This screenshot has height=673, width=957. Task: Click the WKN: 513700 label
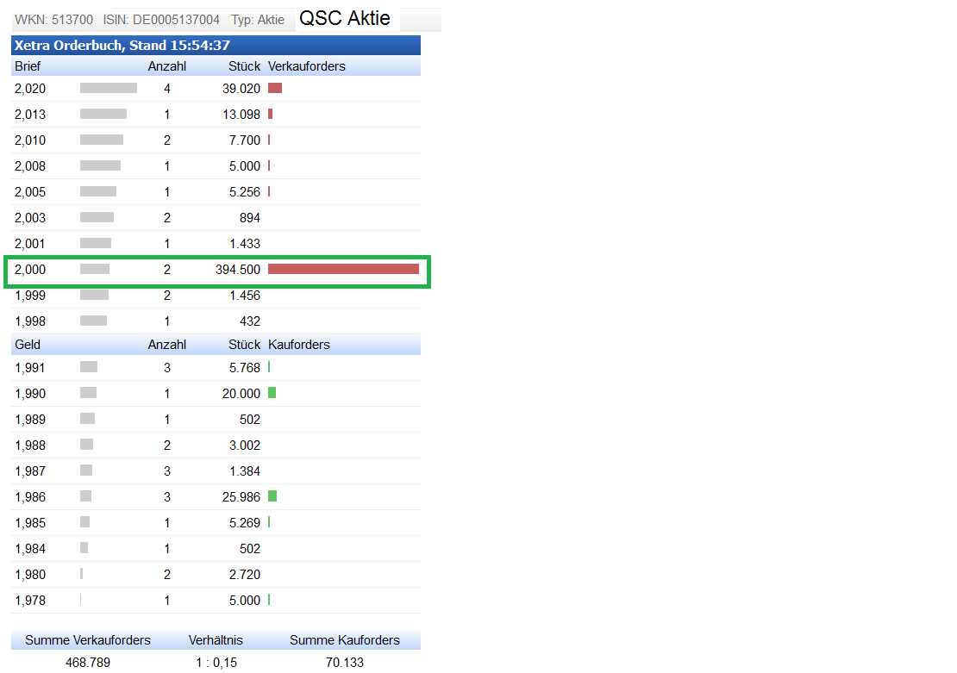point(53,20)
